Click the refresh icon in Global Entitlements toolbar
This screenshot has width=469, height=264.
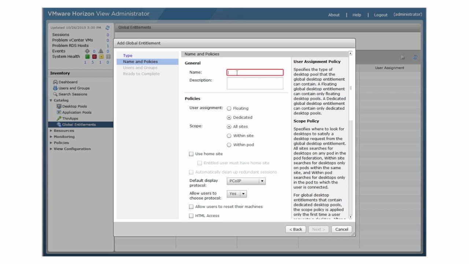click(415, 58)
